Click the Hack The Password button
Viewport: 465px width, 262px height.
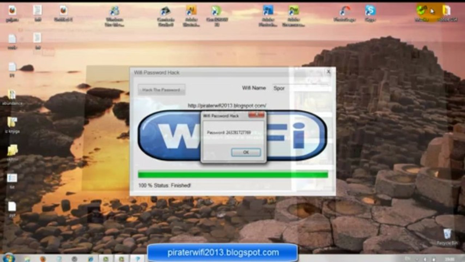(161, 90)
